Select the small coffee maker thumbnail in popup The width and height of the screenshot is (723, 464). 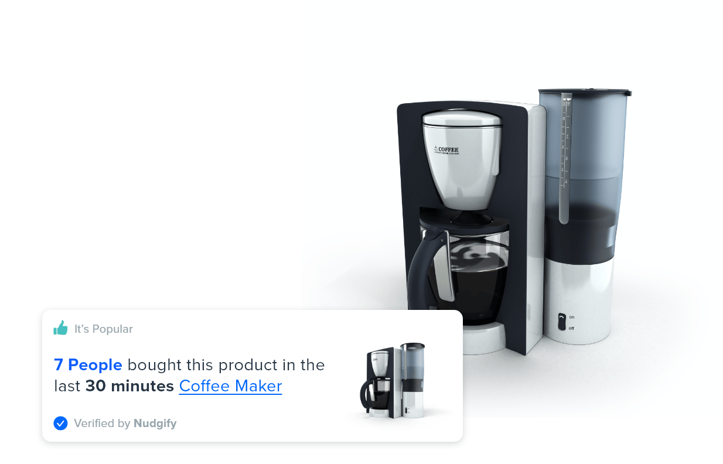(x=395, y=380)
